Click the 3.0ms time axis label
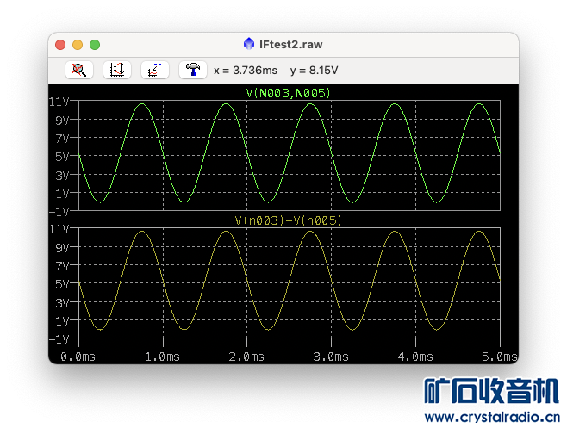Screen dimensions: 567x428 click(331, 357)
